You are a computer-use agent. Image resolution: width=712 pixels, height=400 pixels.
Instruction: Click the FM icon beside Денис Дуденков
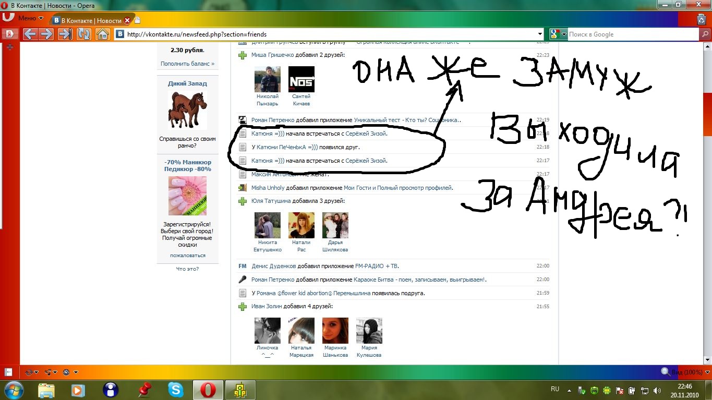[x=243, y=266]
